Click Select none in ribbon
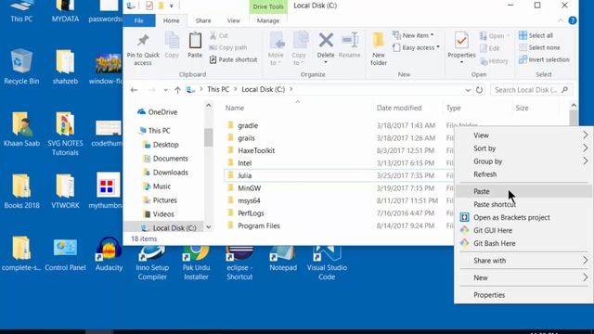The width and height of the screenshot is (594, 334). pos(539,47)
